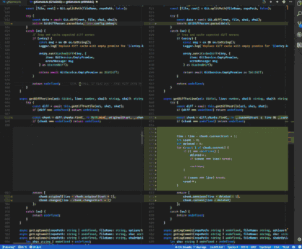Click the TSLint status item
Screen dimensions: 302x249
(x=285, y=247)
